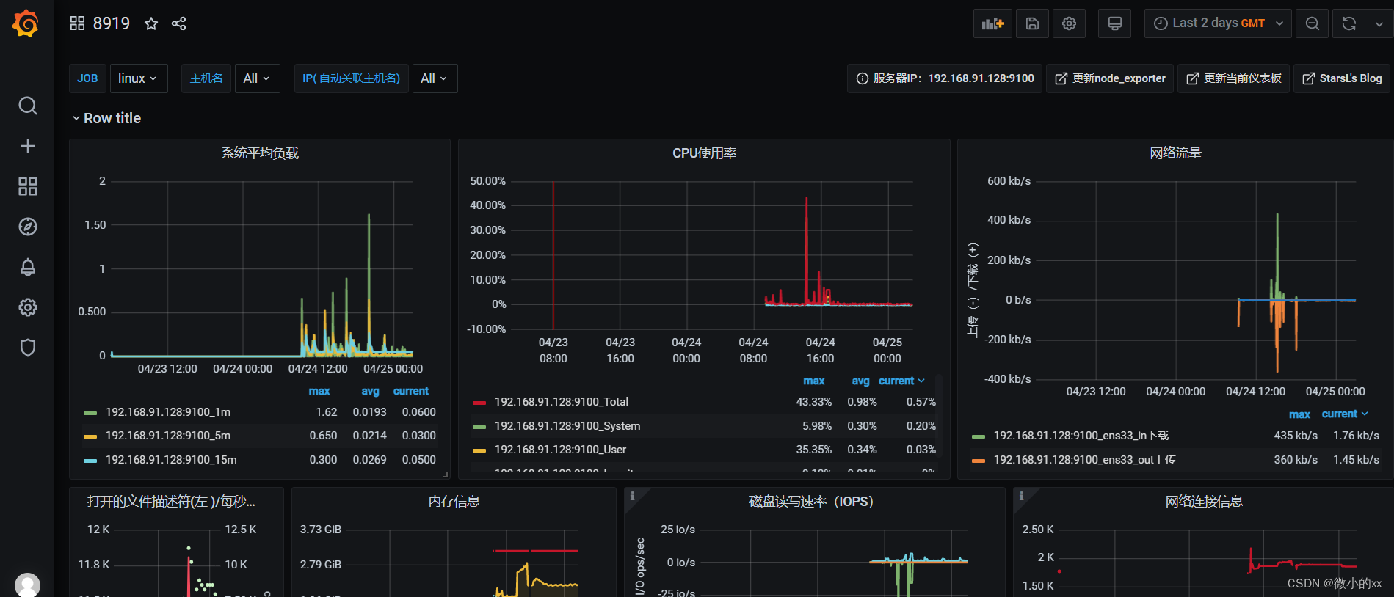Click the 8919 dashboard title
1394x597 pixels.
pyautogui.click(x=112, y=23)
